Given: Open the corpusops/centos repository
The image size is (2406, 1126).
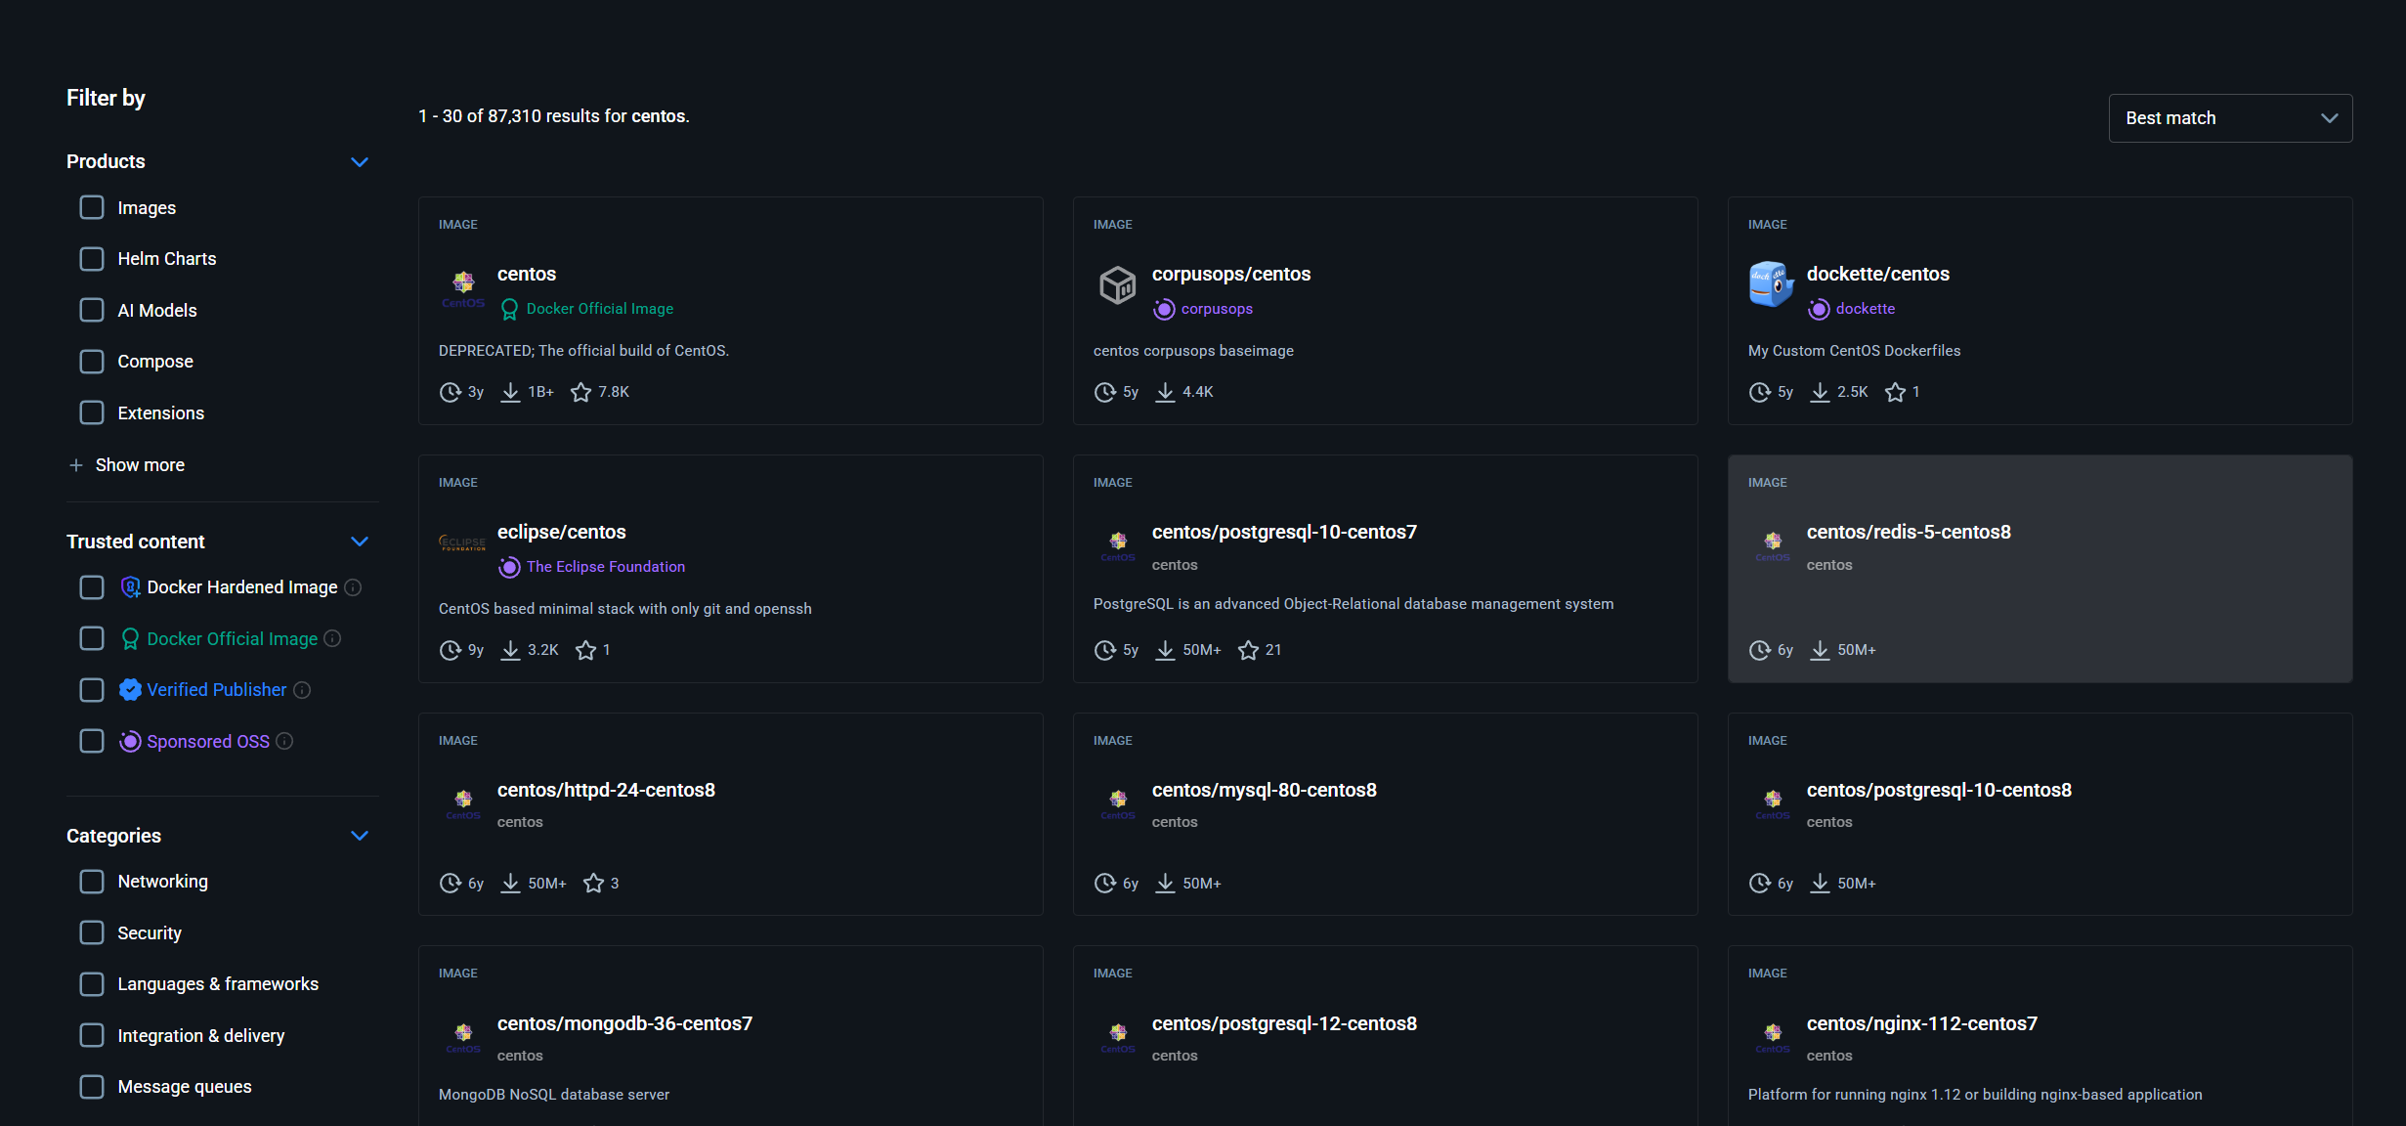Looking at the screenshot, I should tap(1231, 275).
